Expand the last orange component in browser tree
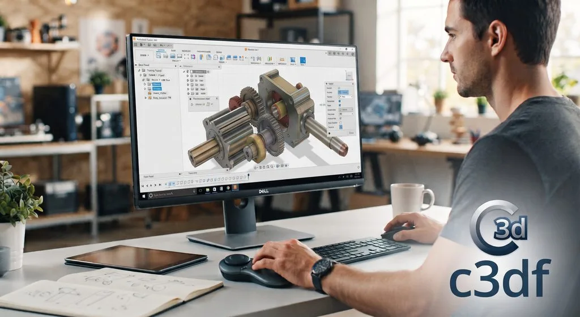The width and height of the screenshot is (580, 317). pyautogui.click(x=146, y=98)
